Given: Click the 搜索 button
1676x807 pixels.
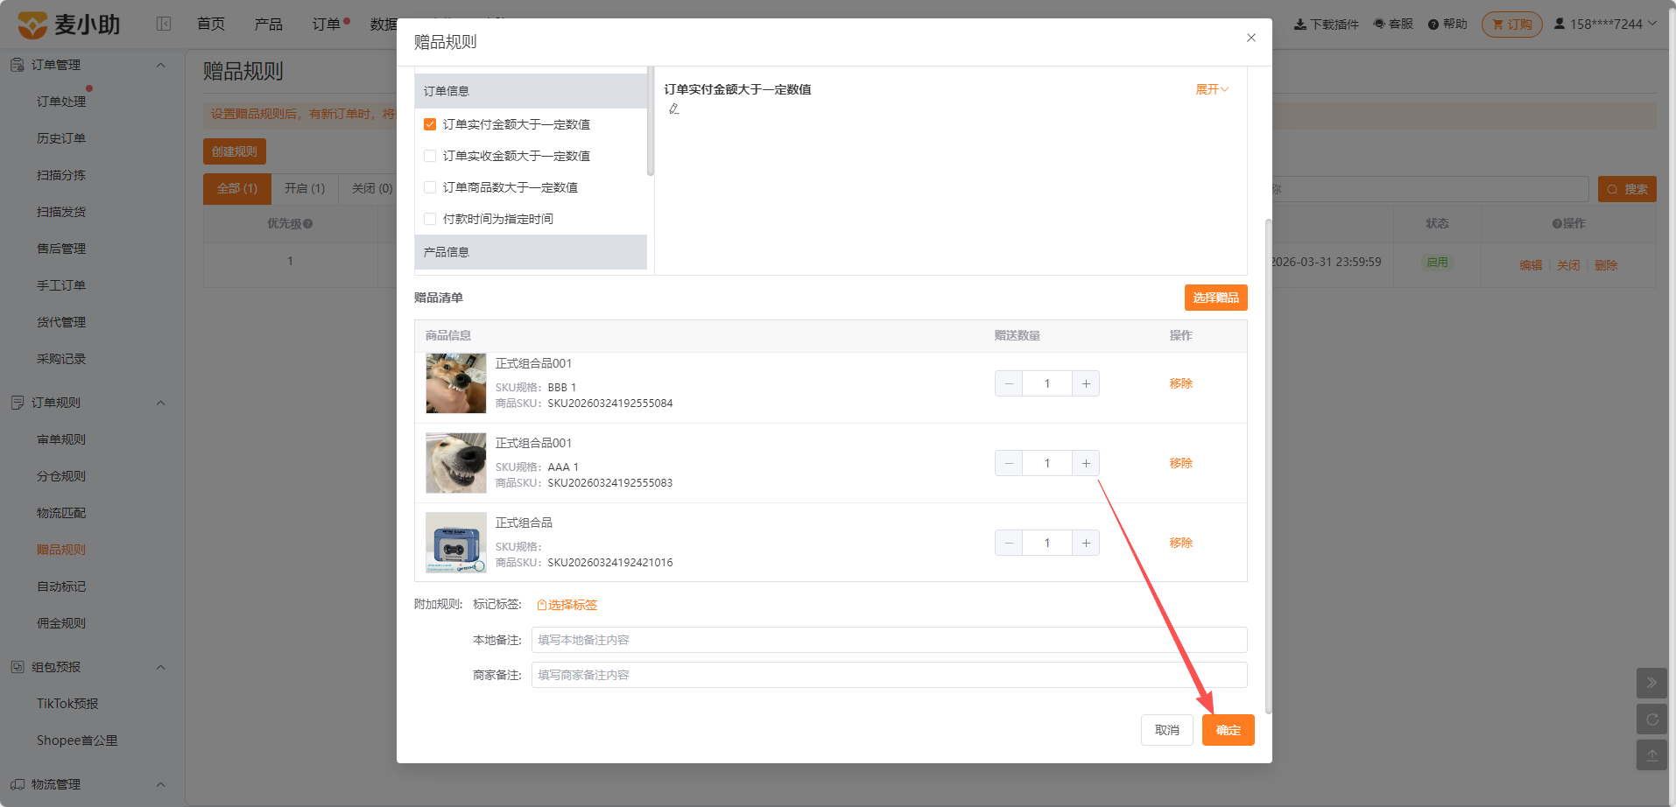Looking at the screenshot, I should [1627, 189].
